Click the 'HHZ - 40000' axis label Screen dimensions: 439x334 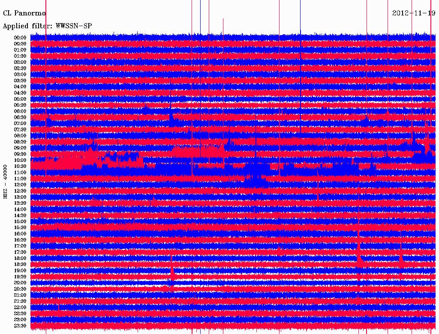[x=5, y=182]
